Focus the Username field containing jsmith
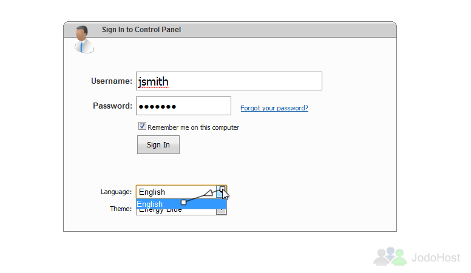 (x=229, y=81)
